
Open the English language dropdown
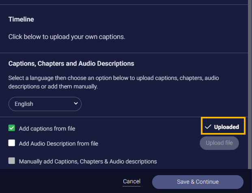(x=45, y=104)
